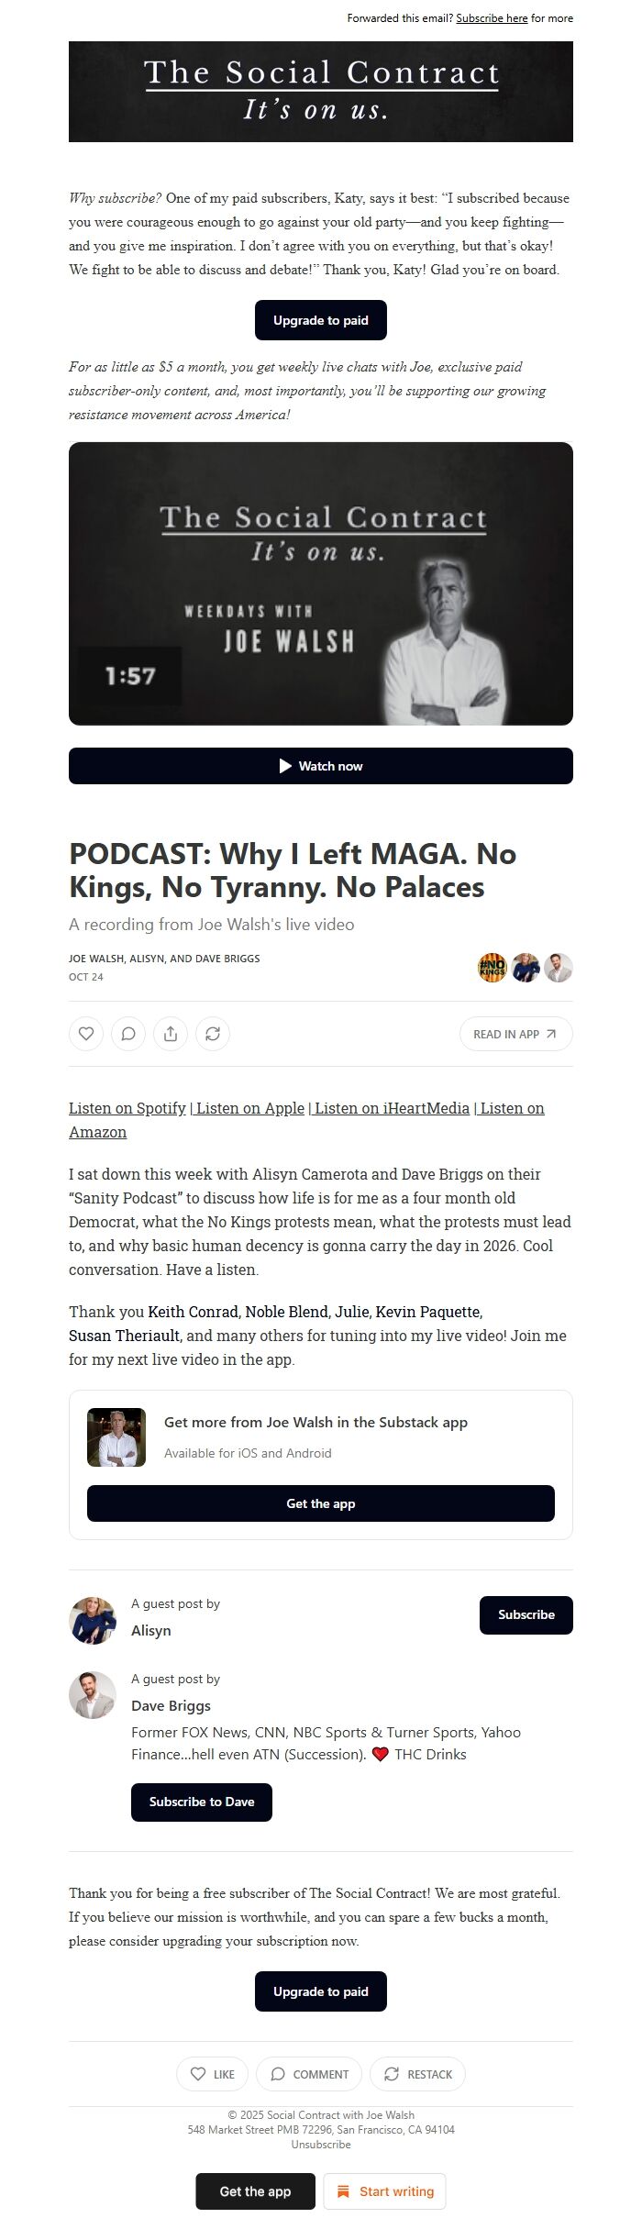This screenshot has height=2218, width=642.
Task: Share the post using the share icon
Action: (x=171, y=1034)
